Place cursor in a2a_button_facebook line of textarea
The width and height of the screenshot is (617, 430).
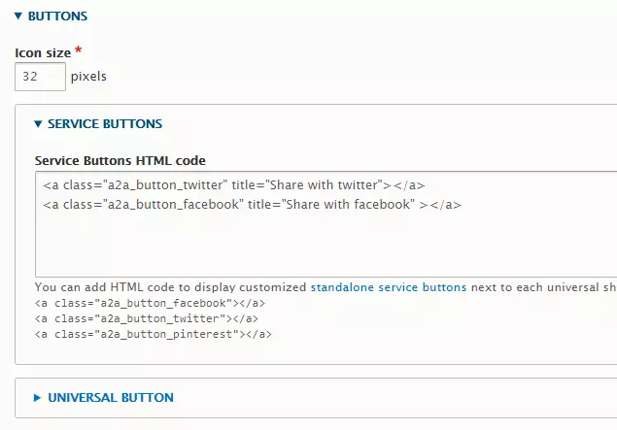tap(142, 205)
